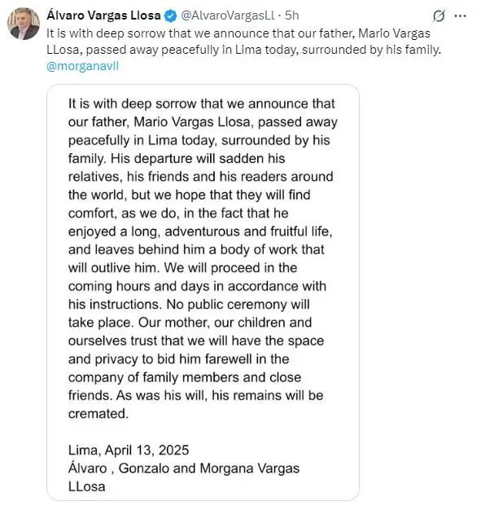Click the 'Lima, April 13, 2025' date line

pyautogui.click(x=129, y=450)
